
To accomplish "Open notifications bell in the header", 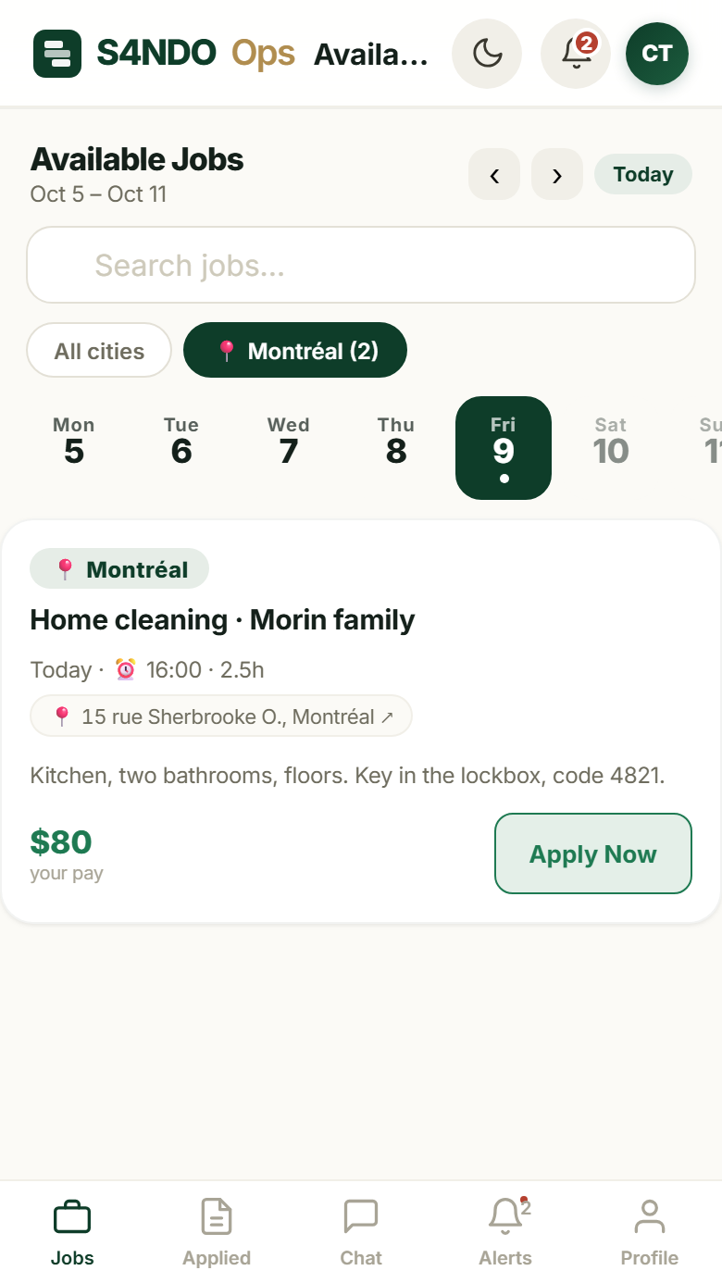I will click(x=576, y=54).
